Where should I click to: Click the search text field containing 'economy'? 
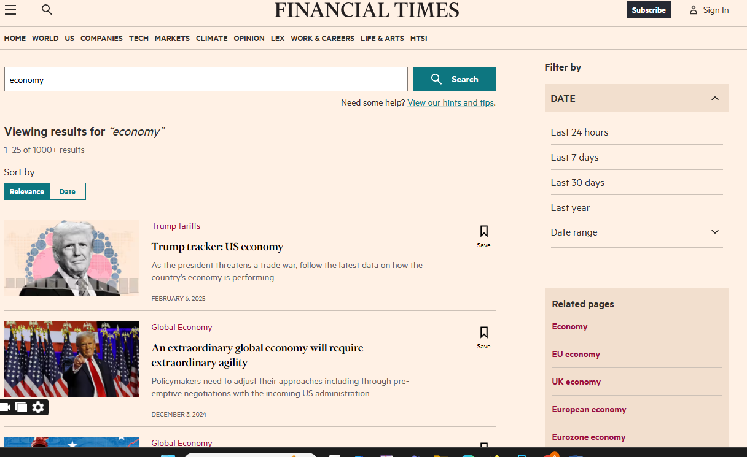206,80
